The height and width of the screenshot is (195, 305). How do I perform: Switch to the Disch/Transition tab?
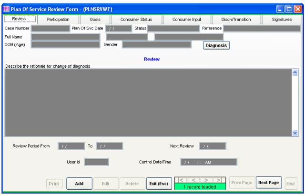tap(236, 20)
